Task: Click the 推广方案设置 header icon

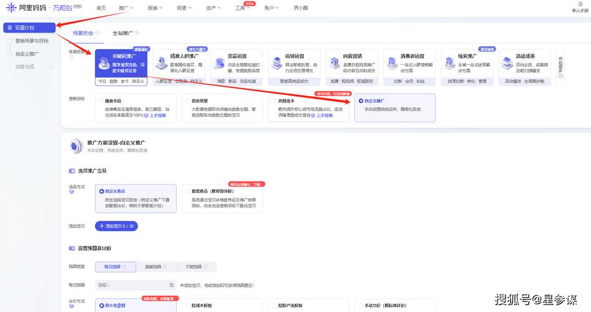Action: 77,146
